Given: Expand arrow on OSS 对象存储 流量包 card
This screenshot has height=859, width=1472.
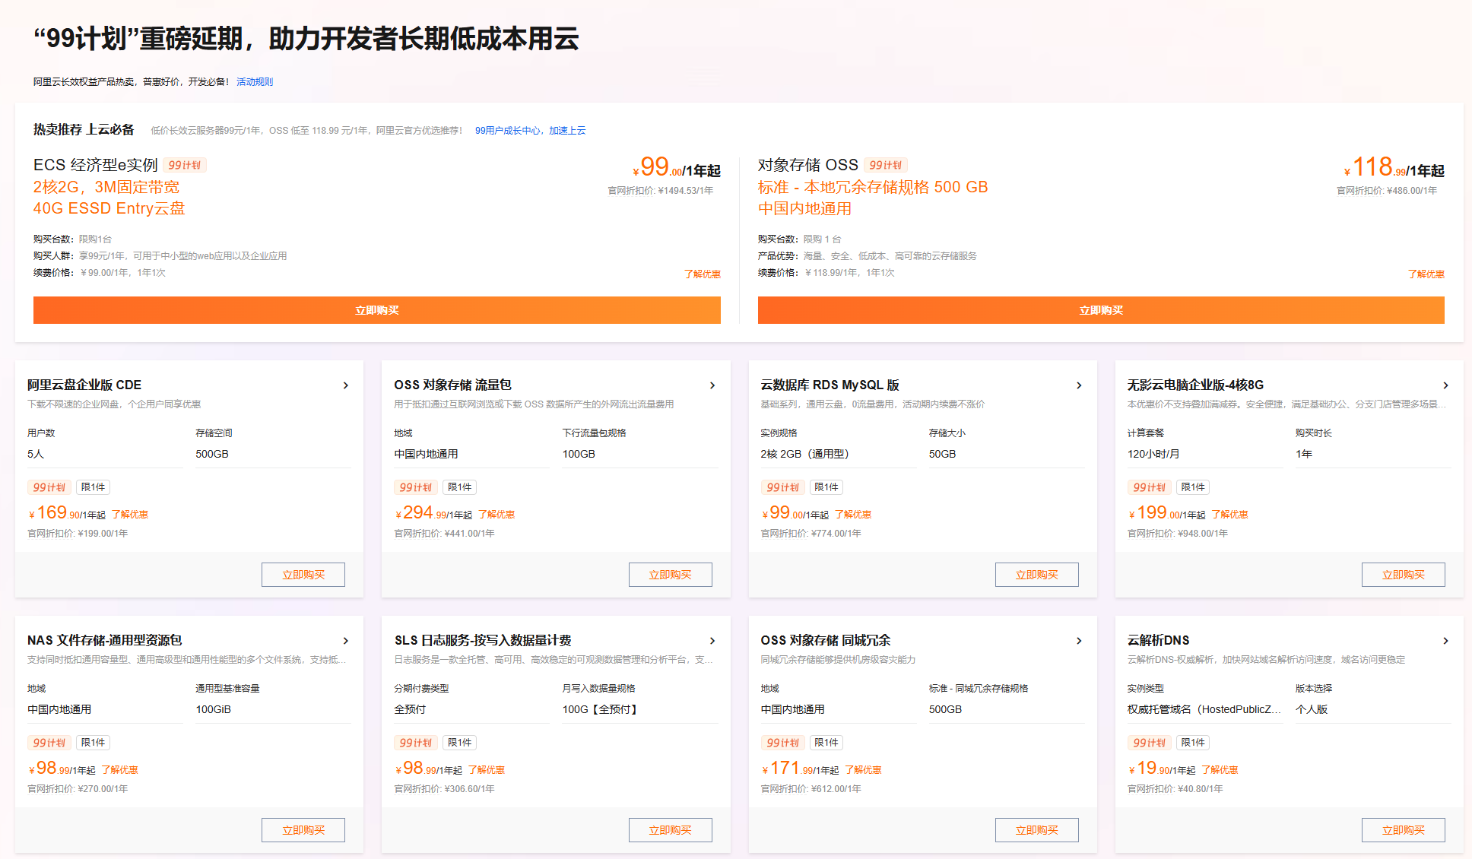Looking at the screenshot, I should [712, 385].
